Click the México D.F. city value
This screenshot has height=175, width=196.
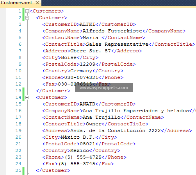coord(78,137)
